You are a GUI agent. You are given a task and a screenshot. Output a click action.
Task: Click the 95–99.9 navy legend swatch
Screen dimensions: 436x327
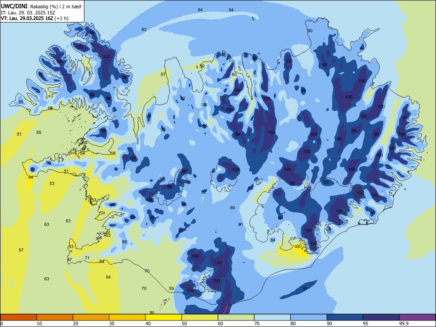(x=381, y=317)
